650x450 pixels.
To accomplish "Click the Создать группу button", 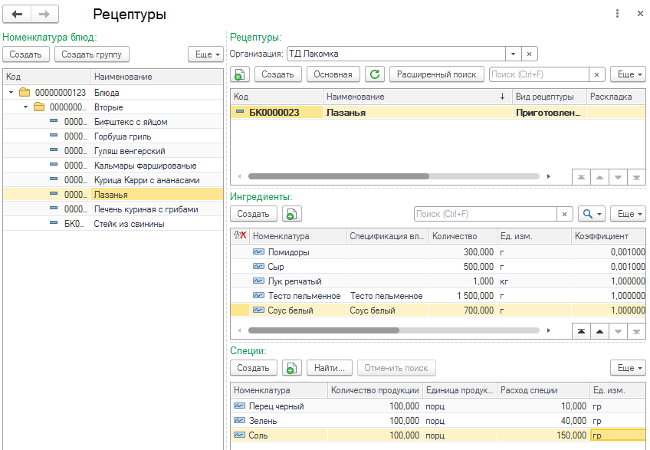I will [x=92, y=54].
